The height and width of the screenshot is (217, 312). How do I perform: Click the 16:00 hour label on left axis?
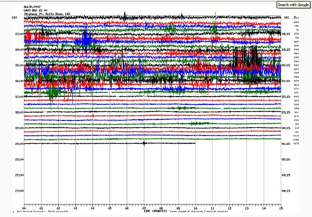18,81
